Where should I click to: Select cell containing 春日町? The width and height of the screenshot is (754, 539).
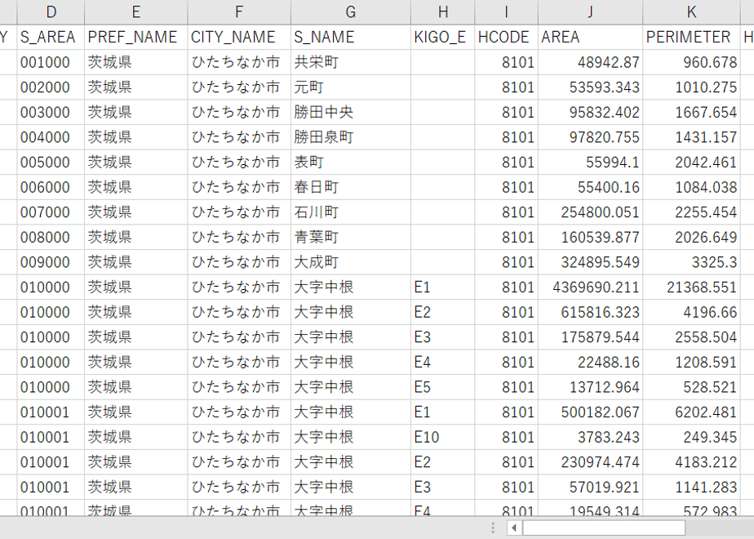351,187
